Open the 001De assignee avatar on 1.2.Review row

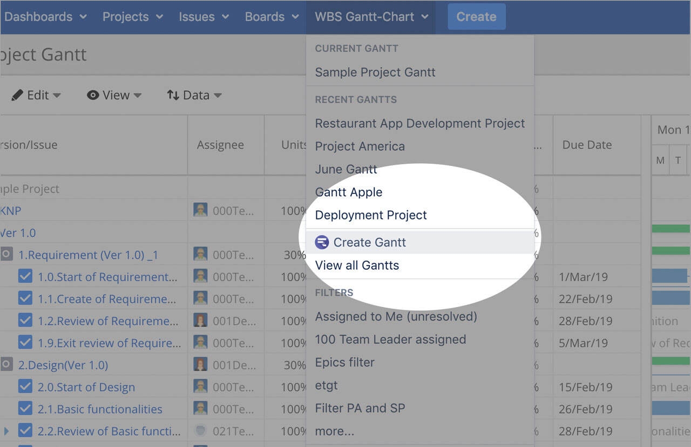click(x=200, y=321)
